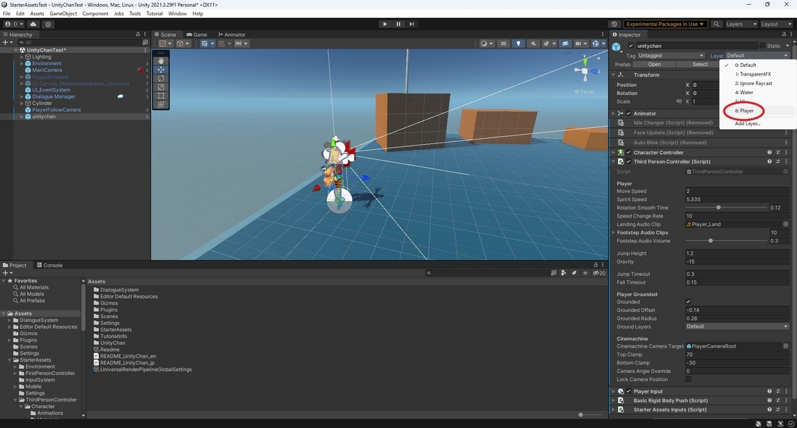
Task: Choose 6: Player from Layer menu
Action: (x=744, y=111)
